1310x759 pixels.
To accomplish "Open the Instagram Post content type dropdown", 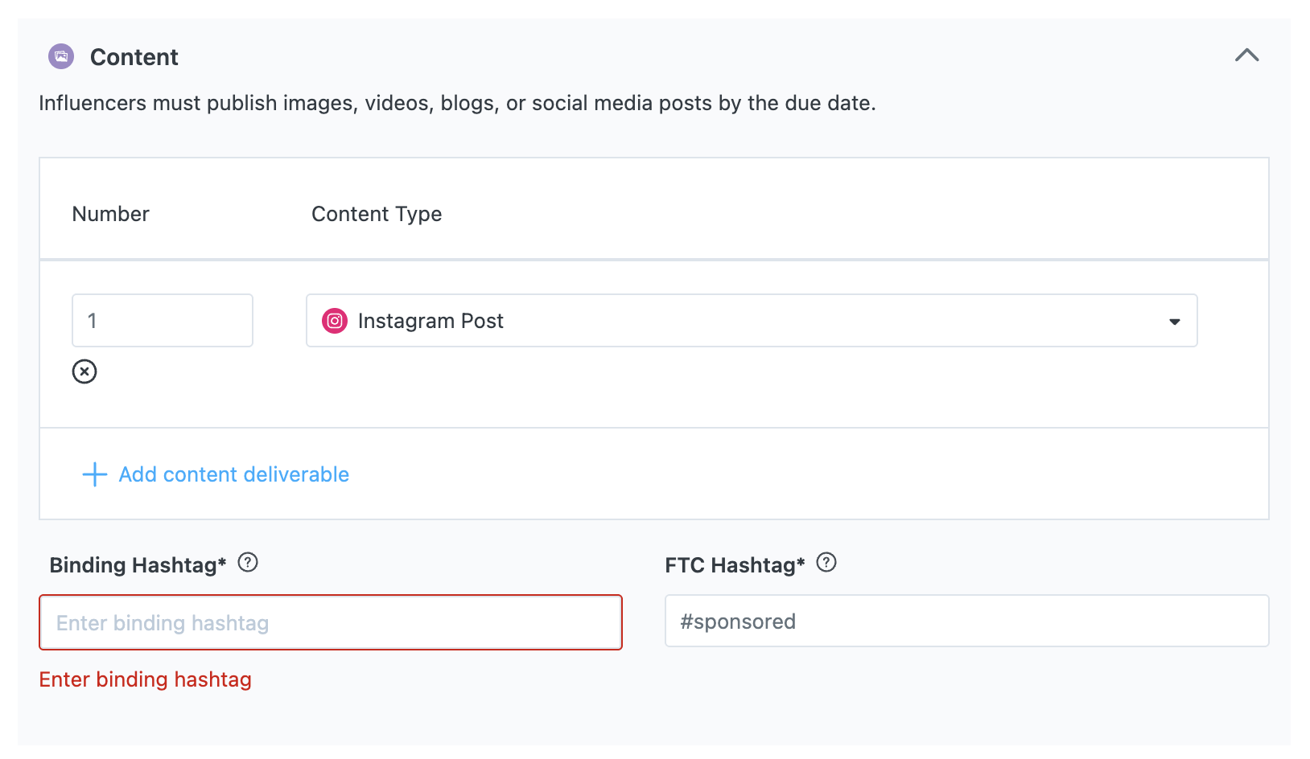I will point(751,321).
